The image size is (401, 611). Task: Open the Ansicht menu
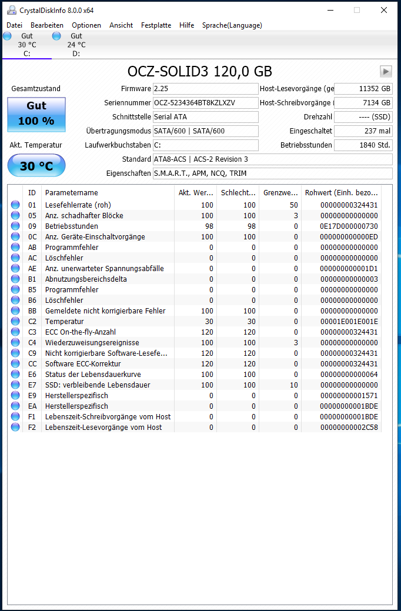click(x=121, y=25)
